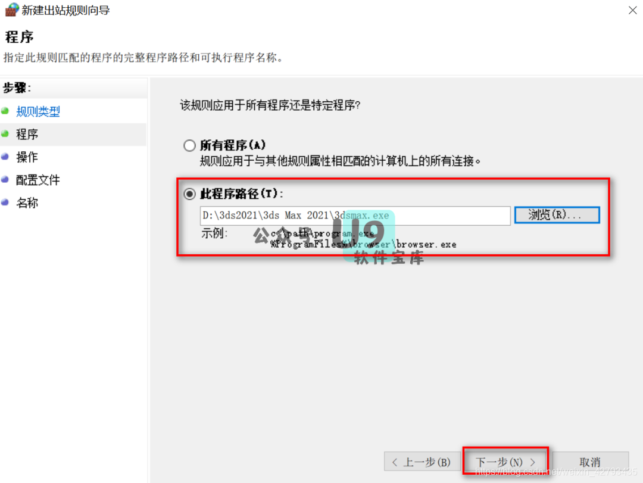Click the program path text field
This screenshot has height=483, width=643.
(x=355, y=216)
